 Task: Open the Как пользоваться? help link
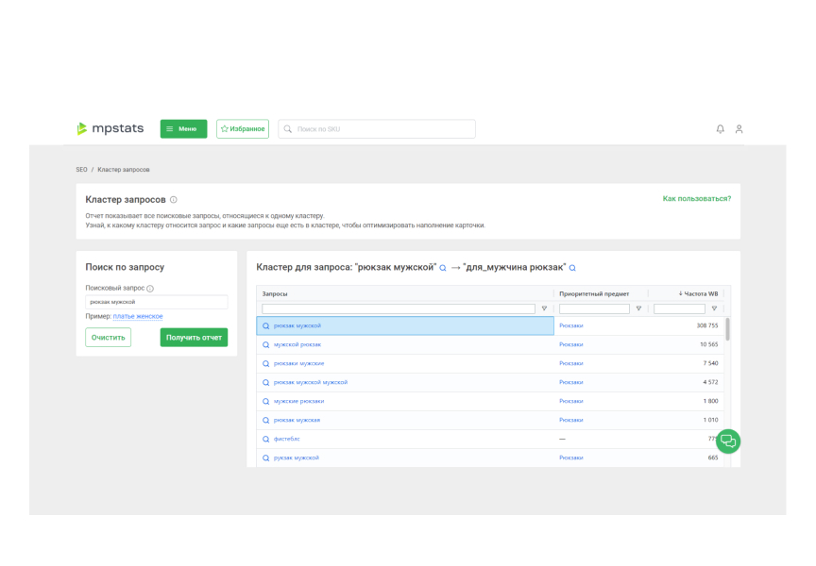tap(696, 199)
